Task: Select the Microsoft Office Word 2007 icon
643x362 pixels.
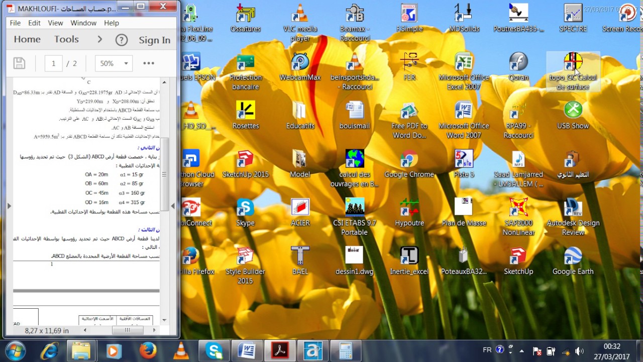Action: (x=464, y=120)
